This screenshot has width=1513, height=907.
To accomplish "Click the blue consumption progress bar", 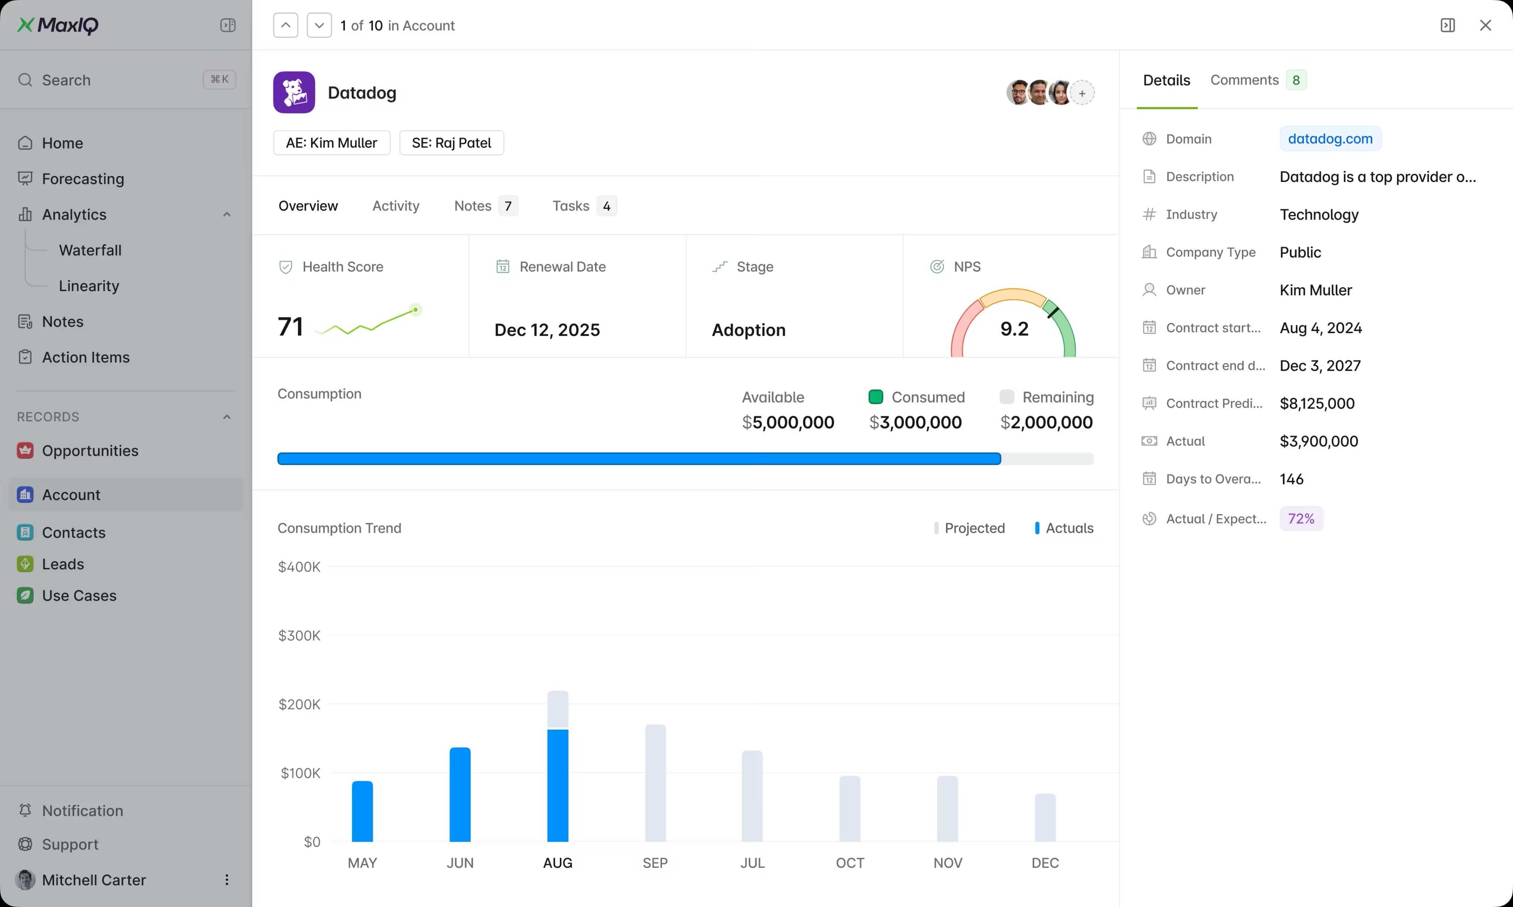I will tap(639, 459).
